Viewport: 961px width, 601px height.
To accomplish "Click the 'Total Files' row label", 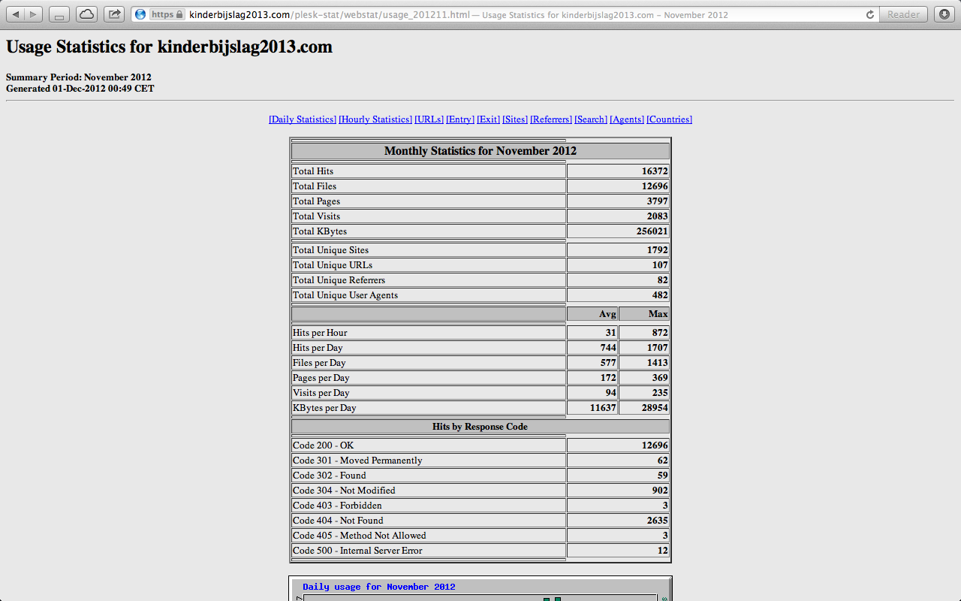I will point(315,186).
